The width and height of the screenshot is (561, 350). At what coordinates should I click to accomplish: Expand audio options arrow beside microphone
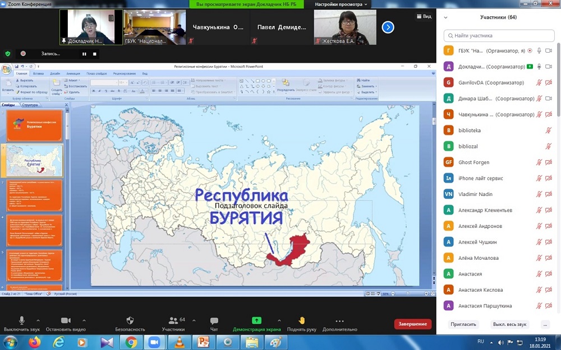coord(38,320)
